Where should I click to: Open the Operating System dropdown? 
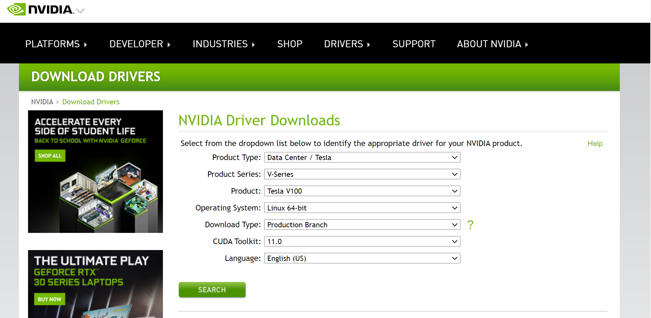coord(362,208)
